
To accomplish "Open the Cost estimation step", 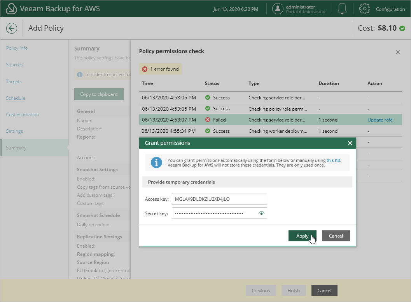I will pyautogui.click(x=23, y=115).
